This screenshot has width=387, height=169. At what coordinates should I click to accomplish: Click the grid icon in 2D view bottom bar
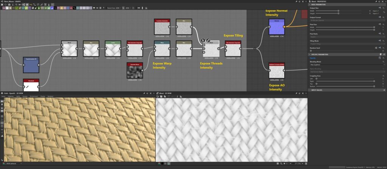click(x=278, y=164)
